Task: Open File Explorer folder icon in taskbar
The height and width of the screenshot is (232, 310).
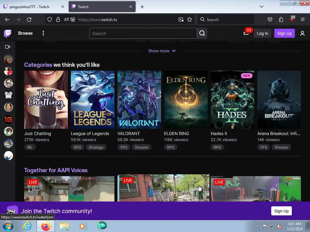Action: 64,226
